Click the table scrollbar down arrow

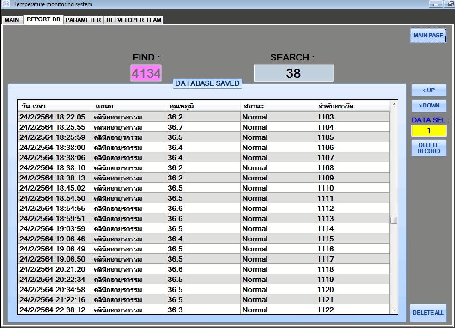[394, 310]
